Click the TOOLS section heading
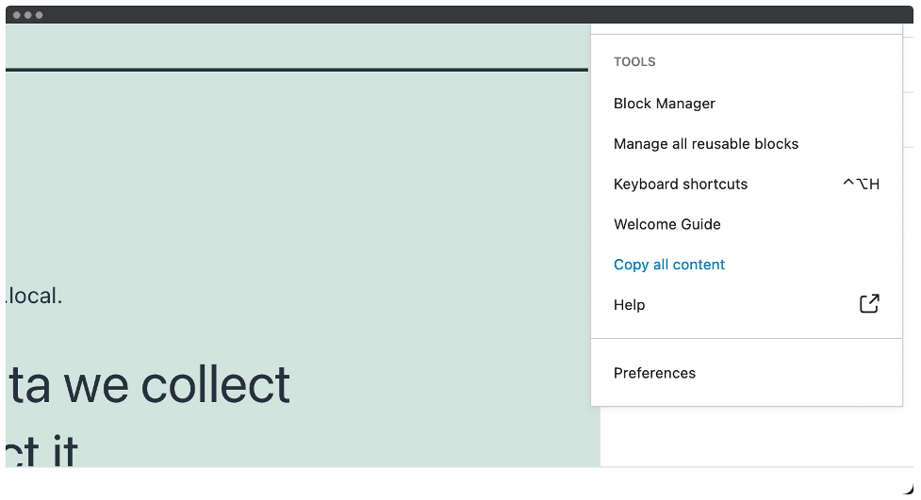The image size is (921, 500). tap(634, 62)
